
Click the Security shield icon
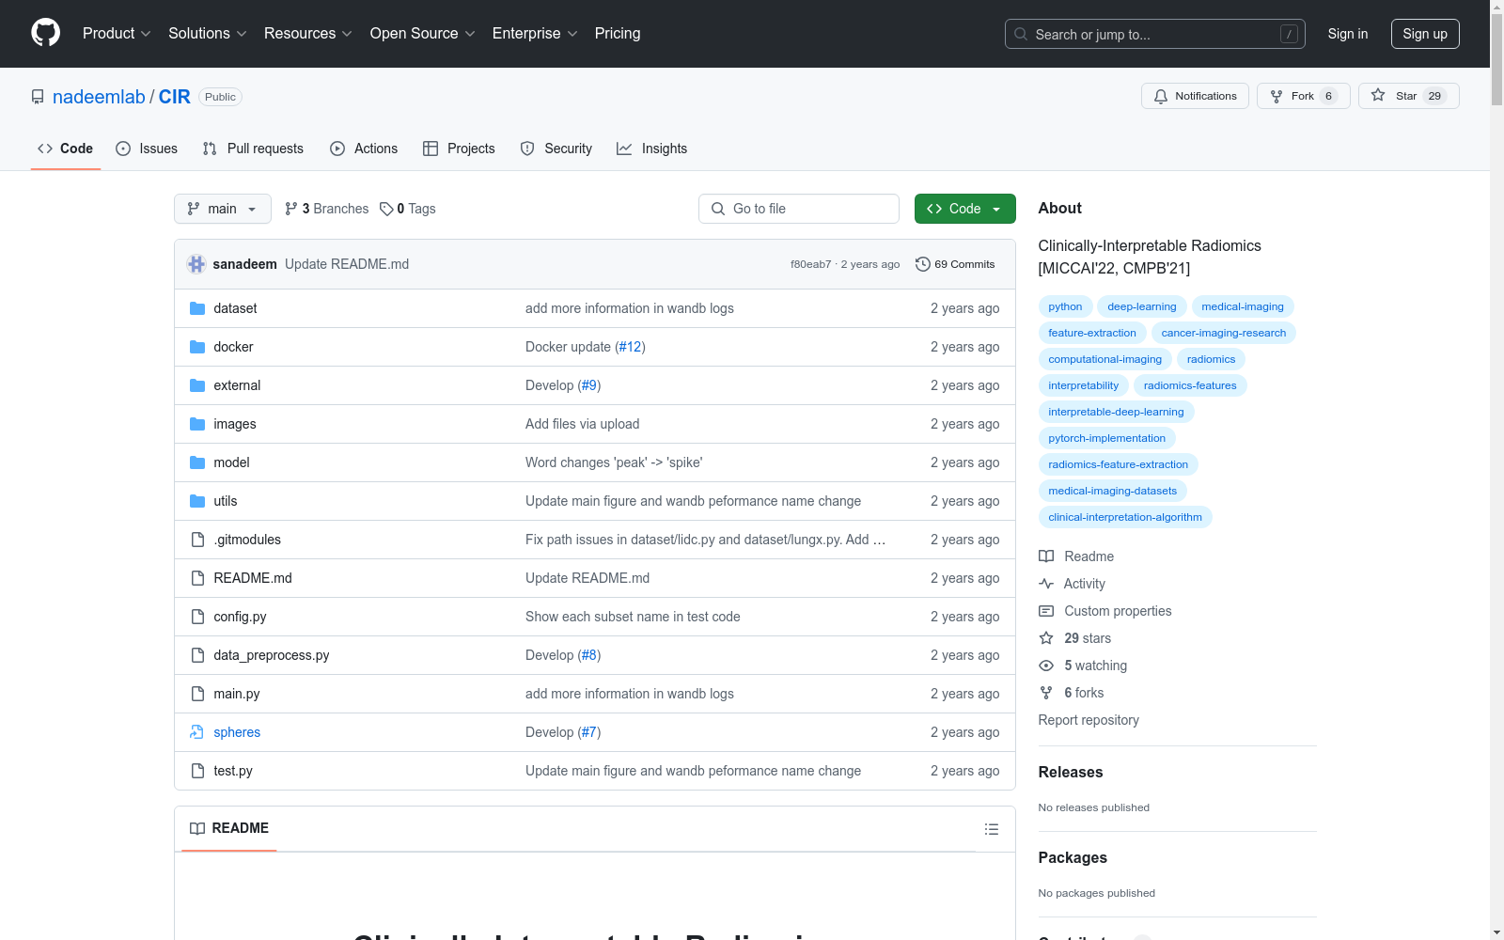pos(527,149)
